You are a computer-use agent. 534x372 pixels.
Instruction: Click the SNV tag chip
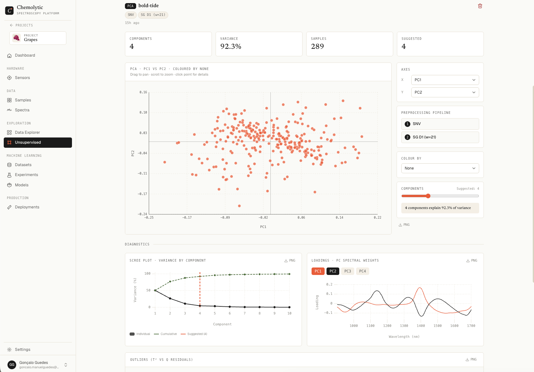pyautogui.click(x=131, y=15)
